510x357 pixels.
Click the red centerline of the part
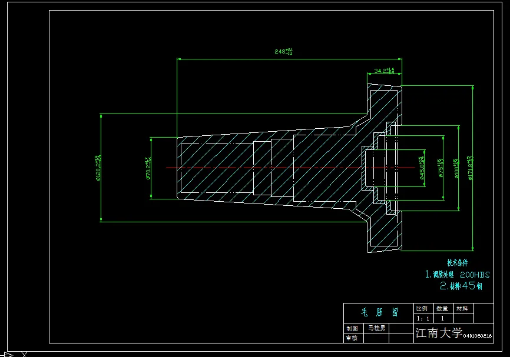(x=290, y=168)
